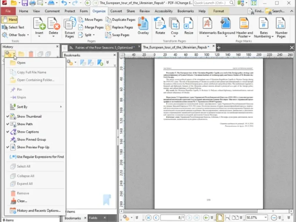
Task: Click the New Bookmark icon with plus
Action: tap(100, 63)
